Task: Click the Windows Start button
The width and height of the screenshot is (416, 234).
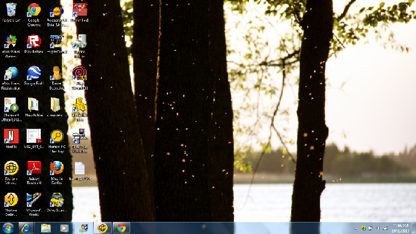Action: coord(8,227)
